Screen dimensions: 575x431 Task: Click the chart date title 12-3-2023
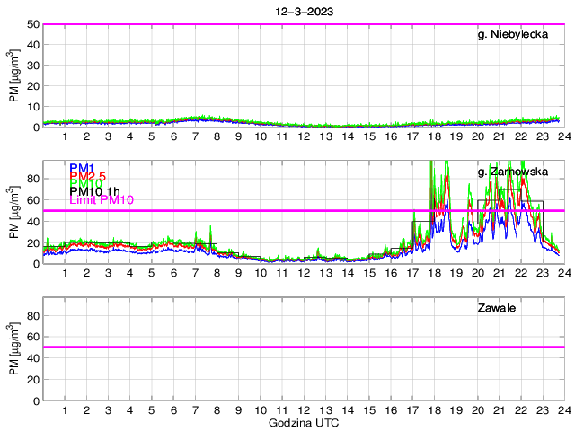[x=303, y=12]
